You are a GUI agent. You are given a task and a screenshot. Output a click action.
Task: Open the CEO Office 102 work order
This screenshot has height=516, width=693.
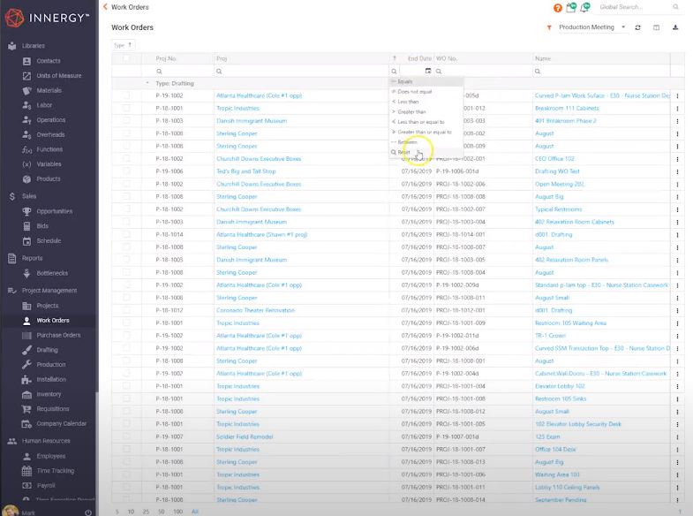pyautogui.click(x=554, y=159)
